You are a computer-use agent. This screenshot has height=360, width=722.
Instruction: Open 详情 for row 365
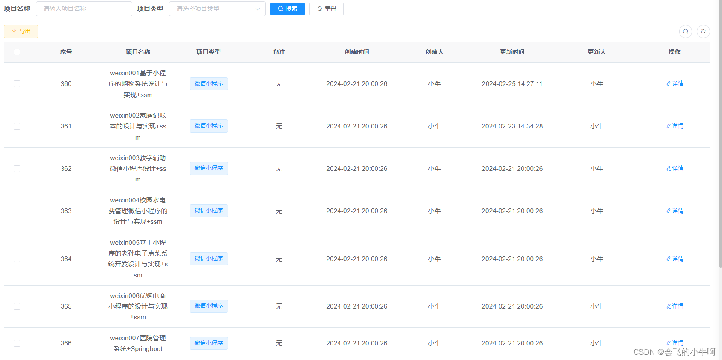[675, 306]
